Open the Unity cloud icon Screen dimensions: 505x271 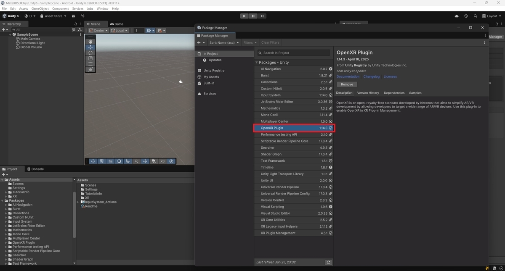click(457, 16)
